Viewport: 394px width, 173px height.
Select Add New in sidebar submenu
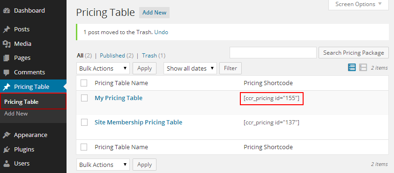[16, 114]
